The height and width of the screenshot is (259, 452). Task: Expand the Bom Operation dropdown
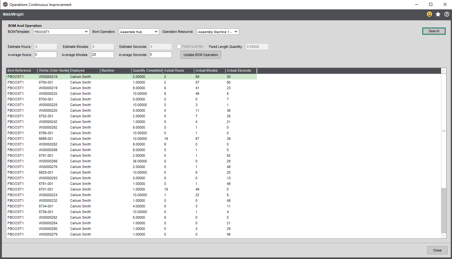139,32
